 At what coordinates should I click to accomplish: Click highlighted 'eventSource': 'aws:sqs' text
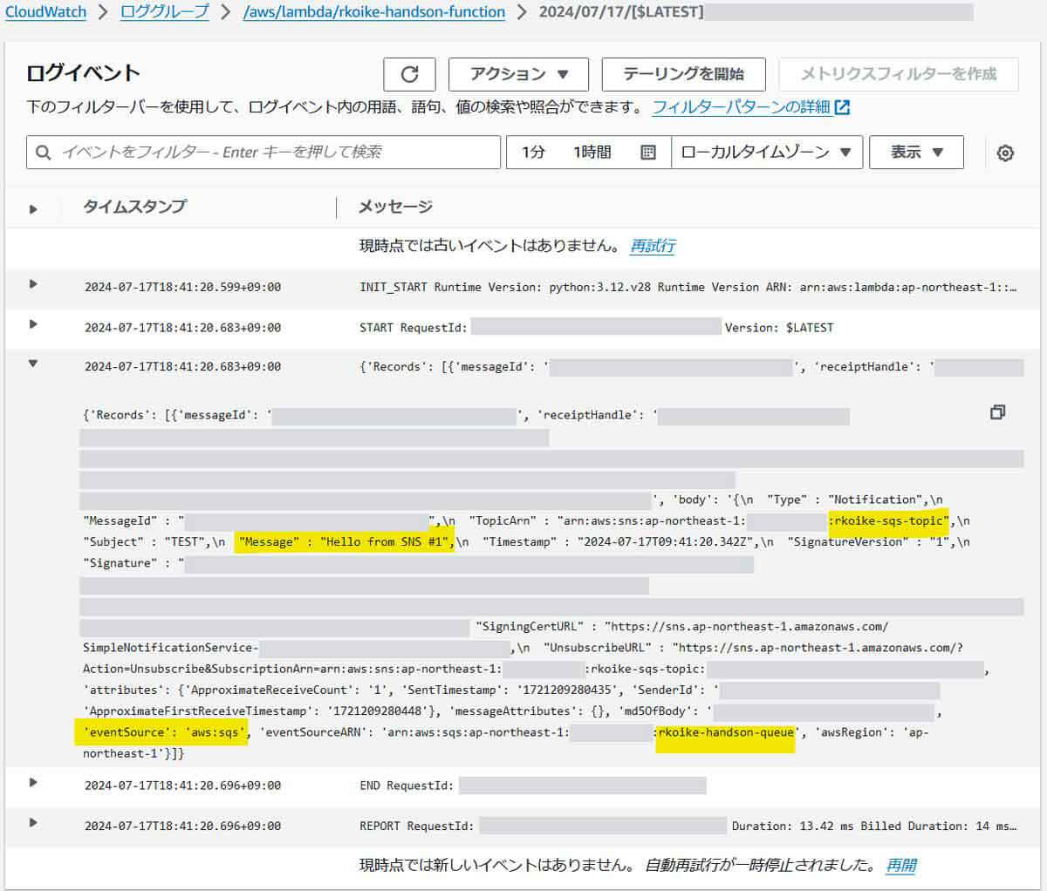pos(164,732)
